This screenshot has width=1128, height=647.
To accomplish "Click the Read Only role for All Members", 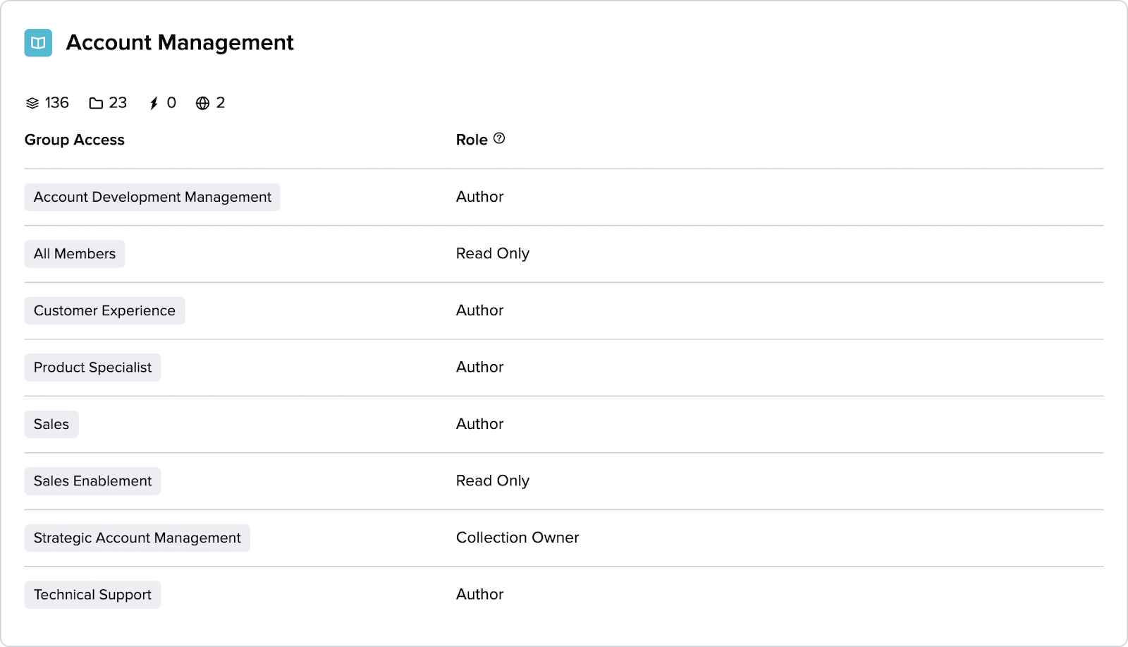I will pos(492,253).
